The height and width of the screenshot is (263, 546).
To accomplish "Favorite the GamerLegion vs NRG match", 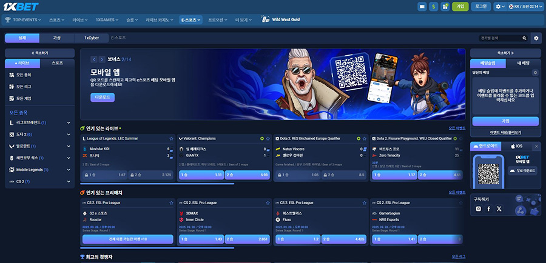I will [461, 203].
